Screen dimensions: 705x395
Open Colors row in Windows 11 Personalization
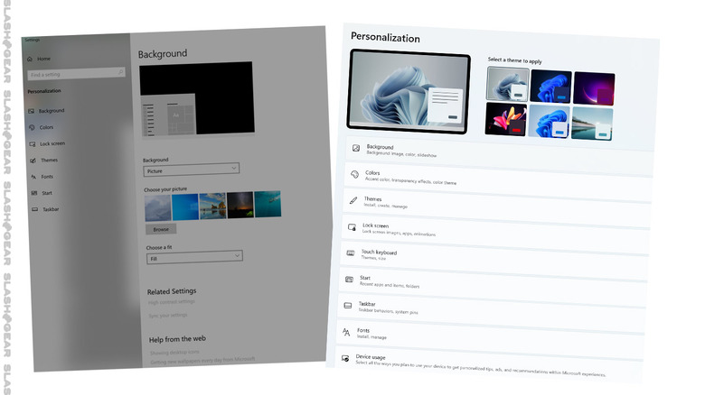tap(498, 182)
